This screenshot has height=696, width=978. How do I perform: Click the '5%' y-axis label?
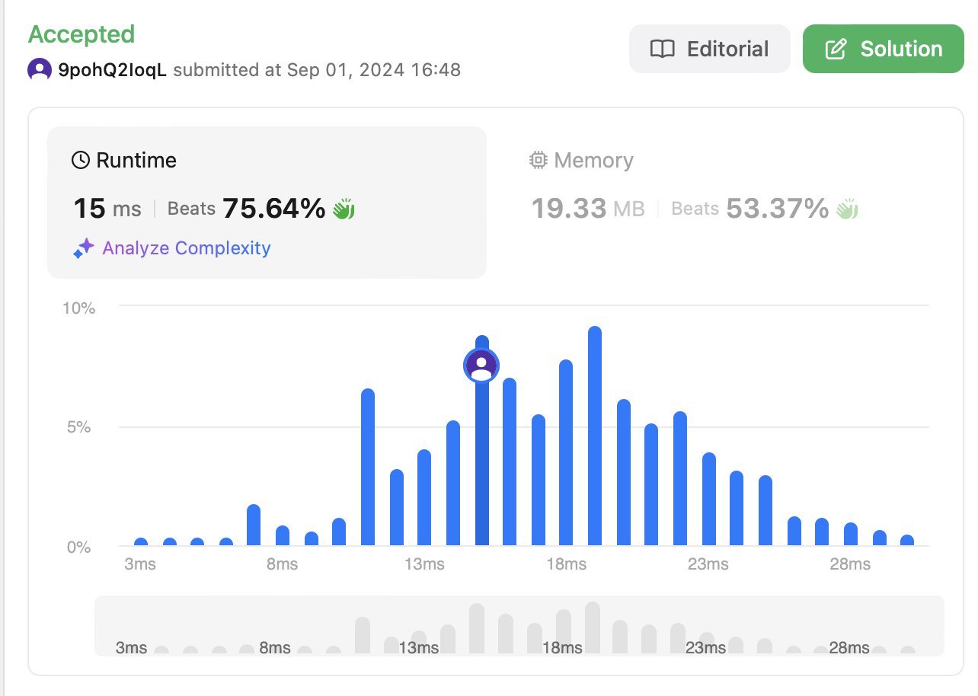(x=78, y=427)
